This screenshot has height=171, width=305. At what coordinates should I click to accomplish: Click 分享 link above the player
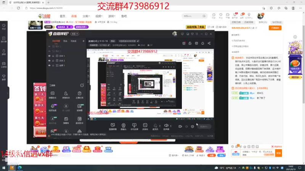click(x=211, y=27)
